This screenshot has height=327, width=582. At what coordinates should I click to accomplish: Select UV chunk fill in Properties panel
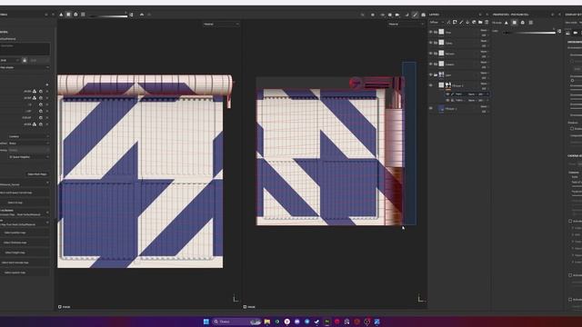(531, 23)
